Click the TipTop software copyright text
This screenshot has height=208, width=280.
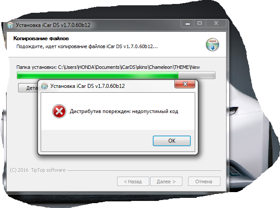tap(38, 170)
